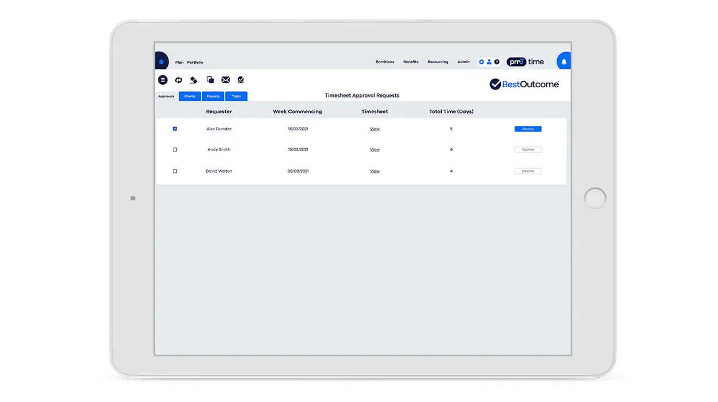This screenshot has width=718, height=402.
Task: Click the Timesheet column header
Action: (375, 111)
